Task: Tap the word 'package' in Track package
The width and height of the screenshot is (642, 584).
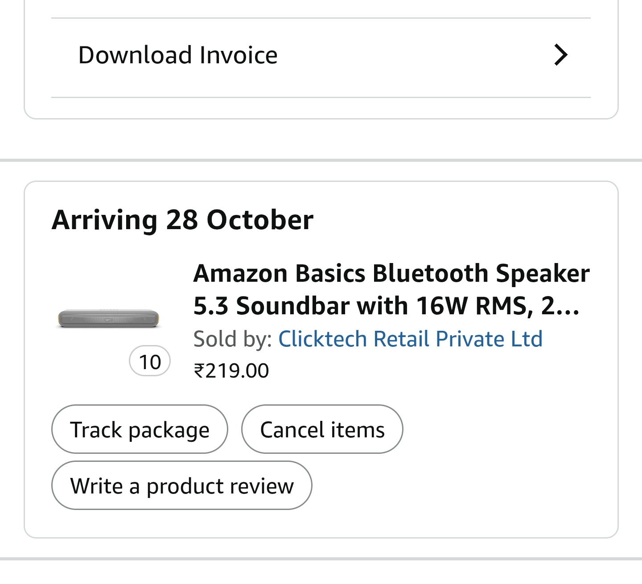Action: click(x=169, y=430)
